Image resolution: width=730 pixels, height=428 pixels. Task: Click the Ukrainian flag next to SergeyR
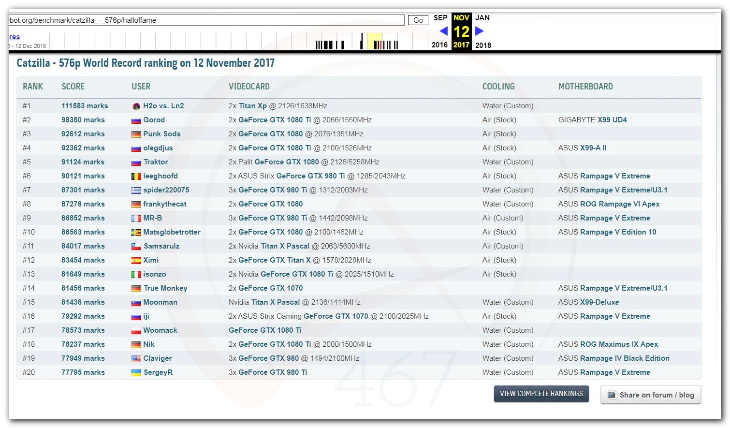(x=136, y=373)
